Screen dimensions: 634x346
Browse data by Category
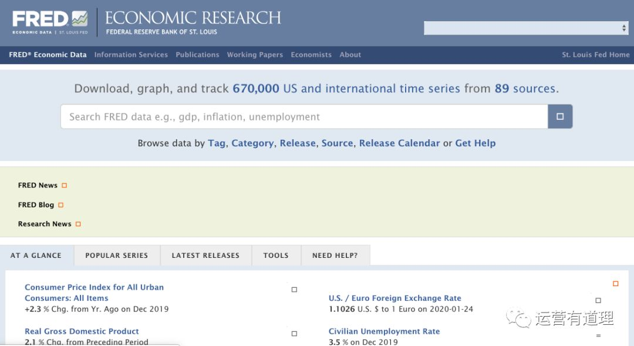pos(252,143)
